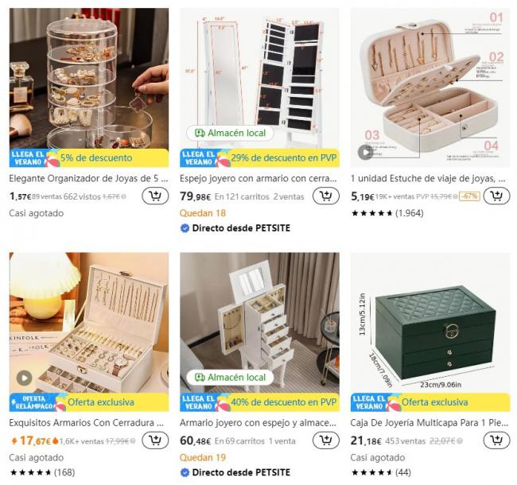
Task: Add Armario joyero 60,48€ to cart
Action: [326, 440]
